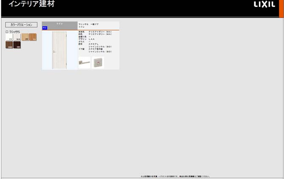Image resolution: width=284 pixels, height=179 pixels.
Task: Pick the DD dark brown swatch
Action: [x=17, y=45]
